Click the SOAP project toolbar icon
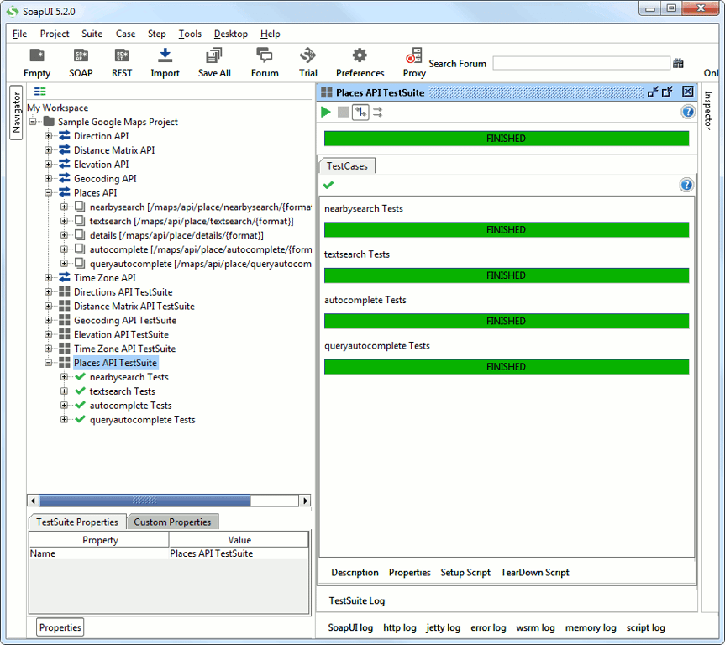The image size is (725, 645). click(81, 63)
